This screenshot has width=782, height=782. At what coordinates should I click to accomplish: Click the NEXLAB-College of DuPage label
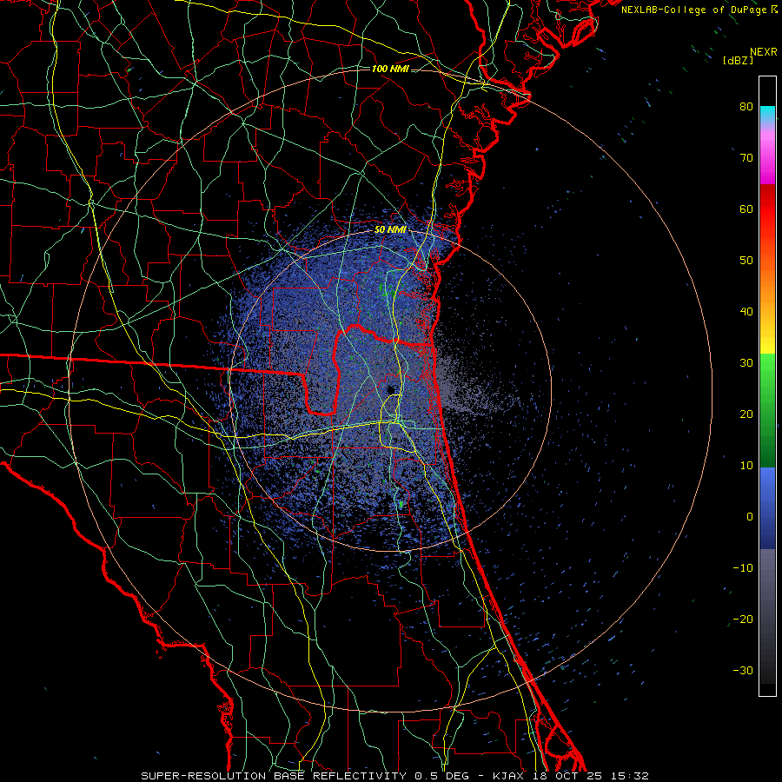tap(699, 10)
